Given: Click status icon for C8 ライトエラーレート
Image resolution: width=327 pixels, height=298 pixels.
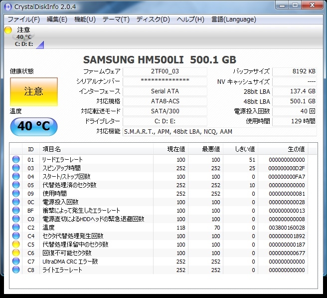Looking at the screenshot, I should click(x=16, y=270).
